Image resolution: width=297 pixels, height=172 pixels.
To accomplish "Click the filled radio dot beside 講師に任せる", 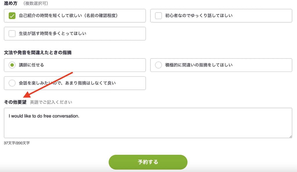I will click(12, 65).
